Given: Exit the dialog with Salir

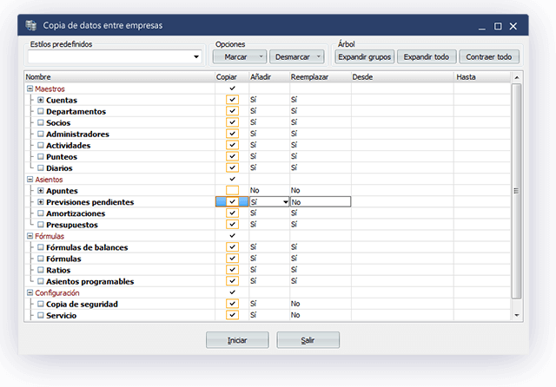Looking at the screenshot, I should [x=308, y=340].
